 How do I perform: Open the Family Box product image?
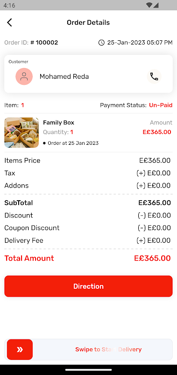(x=21, y=133)
